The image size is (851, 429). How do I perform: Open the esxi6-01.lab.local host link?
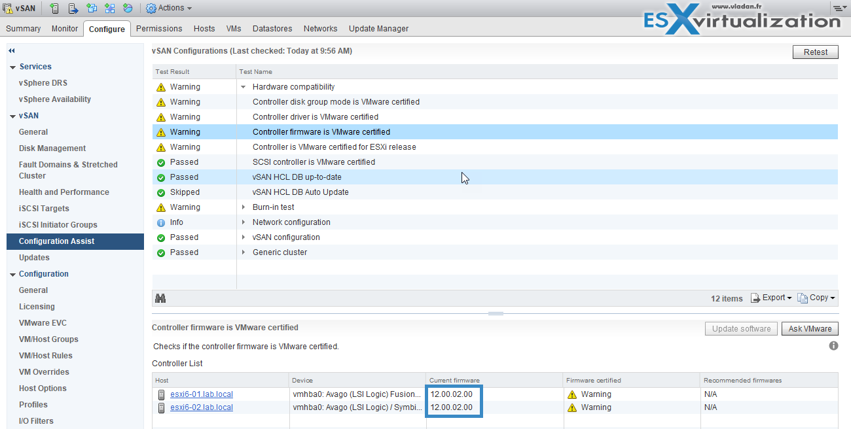202,394
